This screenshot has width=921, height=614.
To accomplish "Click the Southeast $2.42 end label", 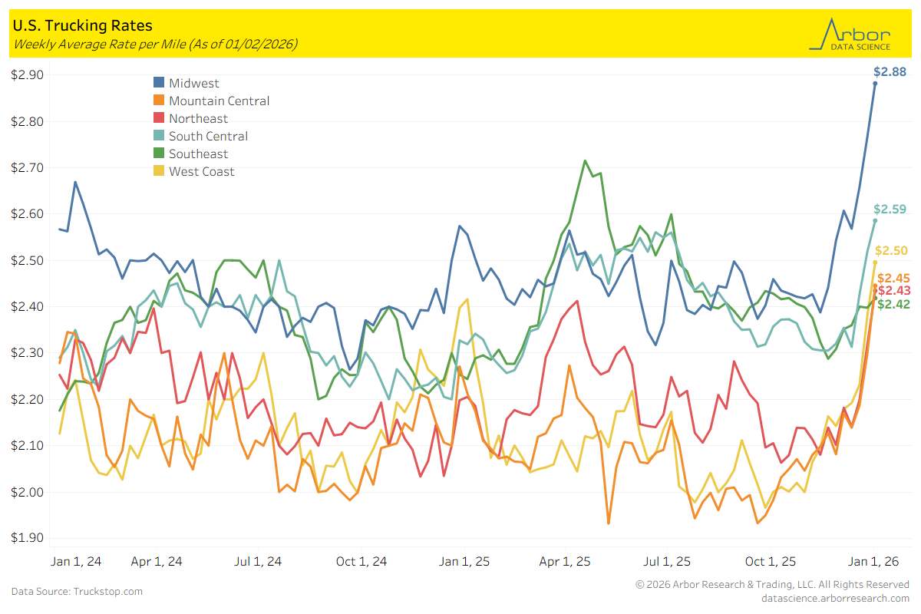I will tap(893, 304).
